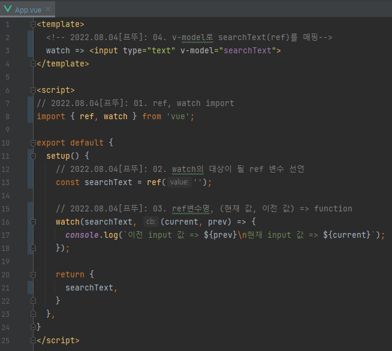Click line number 13 in gutter
392x351 pixels.
point(5,182)
